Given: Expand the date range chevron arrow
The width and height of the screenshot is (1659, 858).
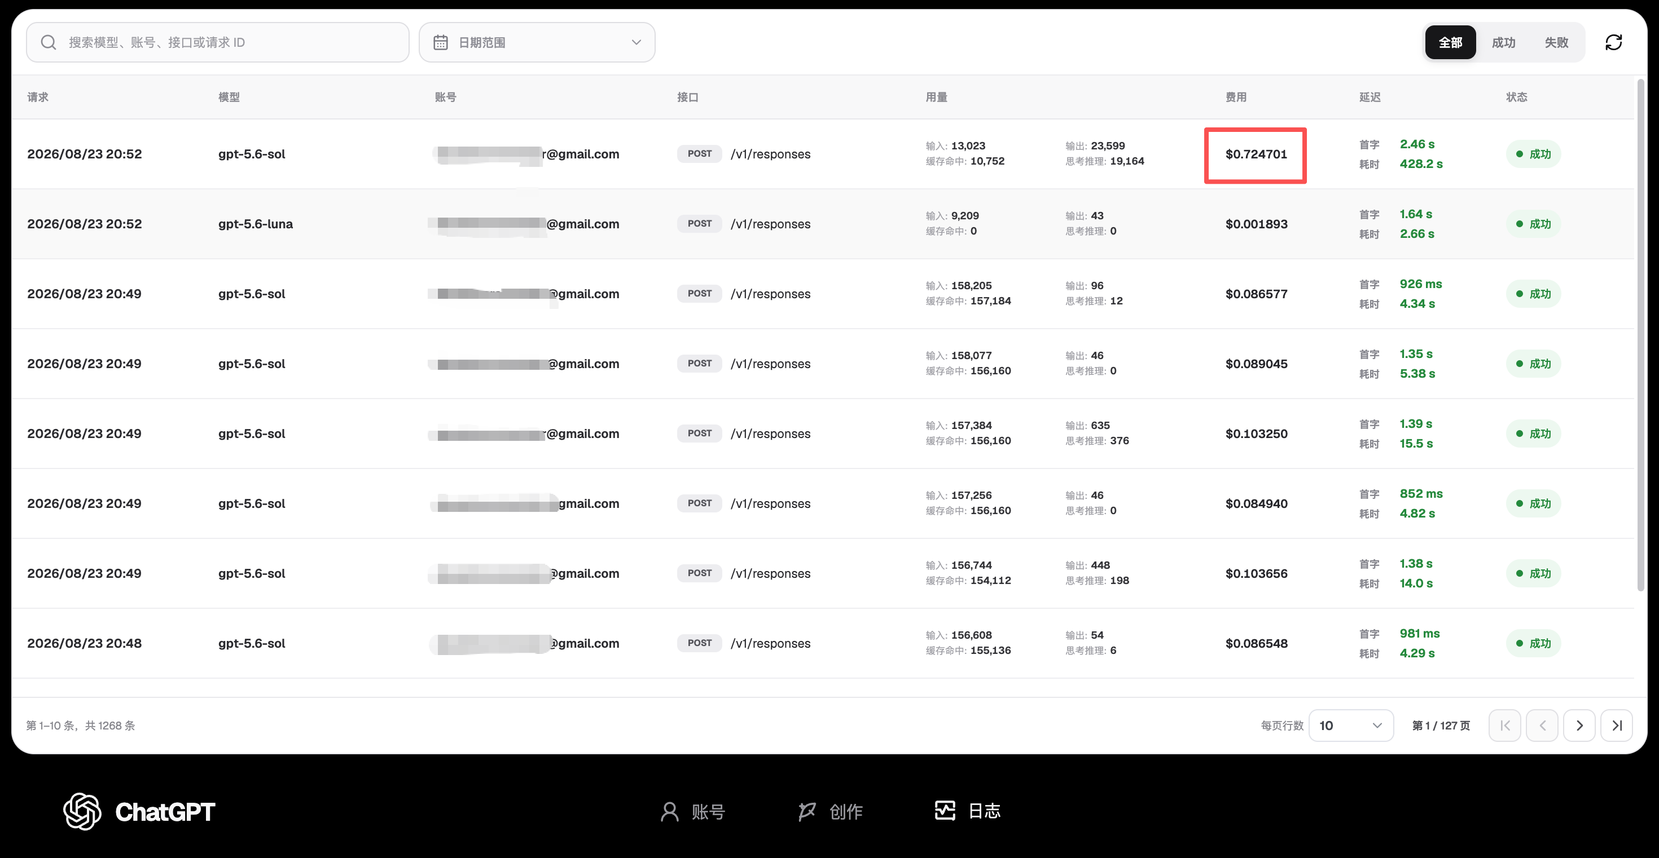Looking at the screenshot, I should coord(637,42).
